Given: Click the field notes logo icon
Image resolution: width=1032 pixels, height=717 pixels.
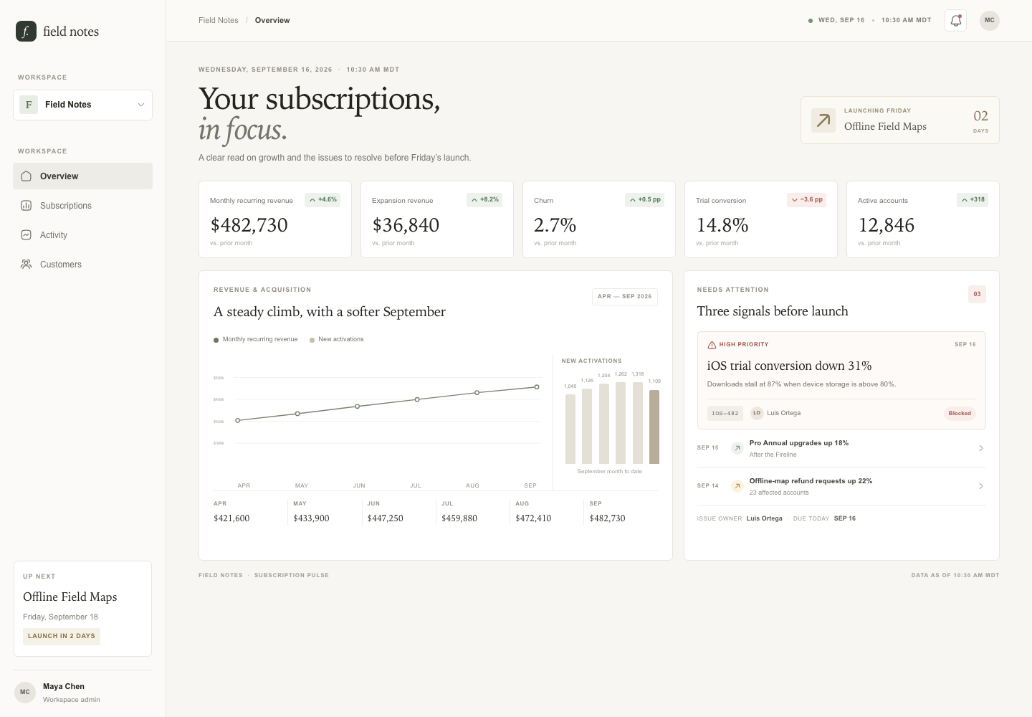Looking at the screenshot, I should pyautogui.click(x=26, y=31).
